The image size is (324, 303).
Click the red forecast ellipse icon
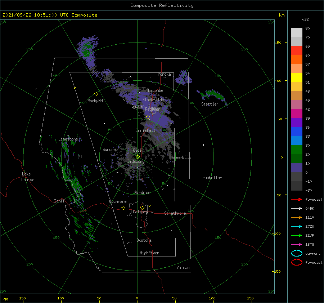(297, 262)
